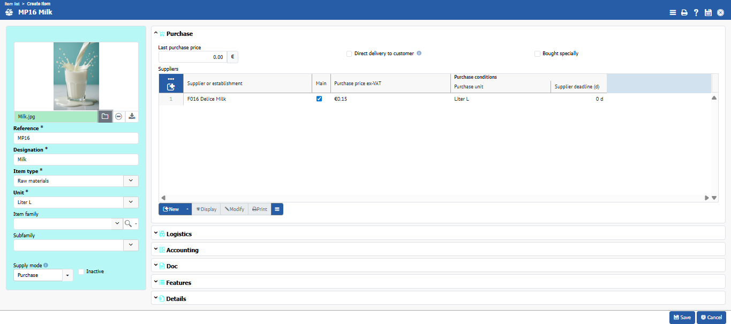Browse for image using the folder icon
Screen dimensions: 731x324
[105, 116]
